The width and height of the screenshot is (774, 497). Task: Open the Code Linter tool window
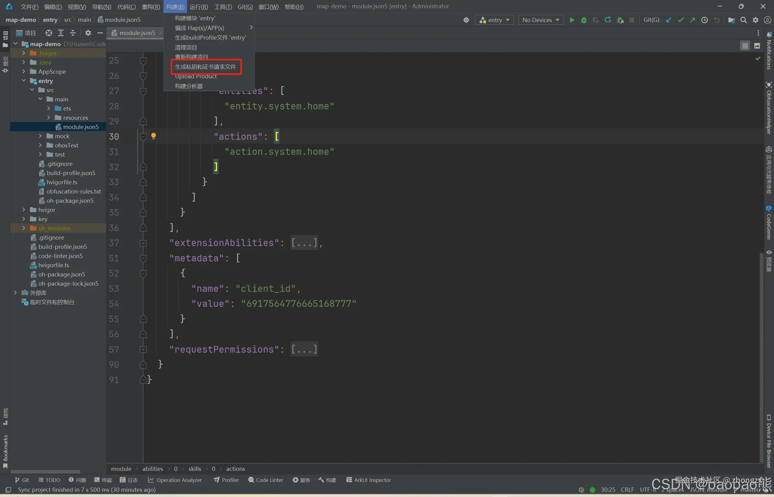[266, 480]
